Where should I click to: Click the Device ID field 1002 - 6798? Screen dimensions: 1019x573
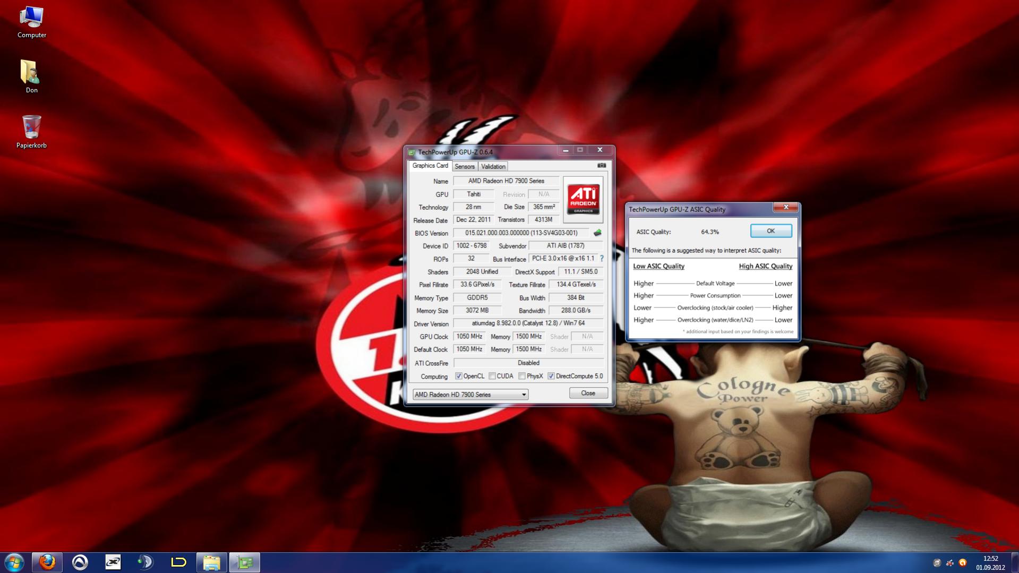click(x=472, y=246)
